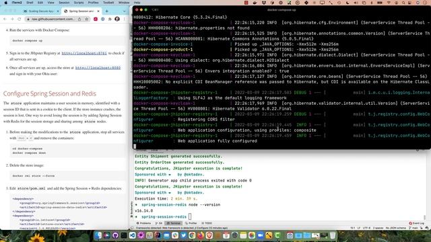The width and height of the screenshot is (431, 242).
Task: Click the IDE terminal prompt input
Action: (190, 216)
